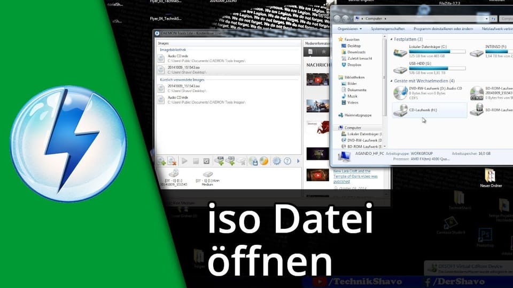Unmount with the stop square icon
Image resolution: width=513 pixels, height=288 pixels.
(196, 161)
